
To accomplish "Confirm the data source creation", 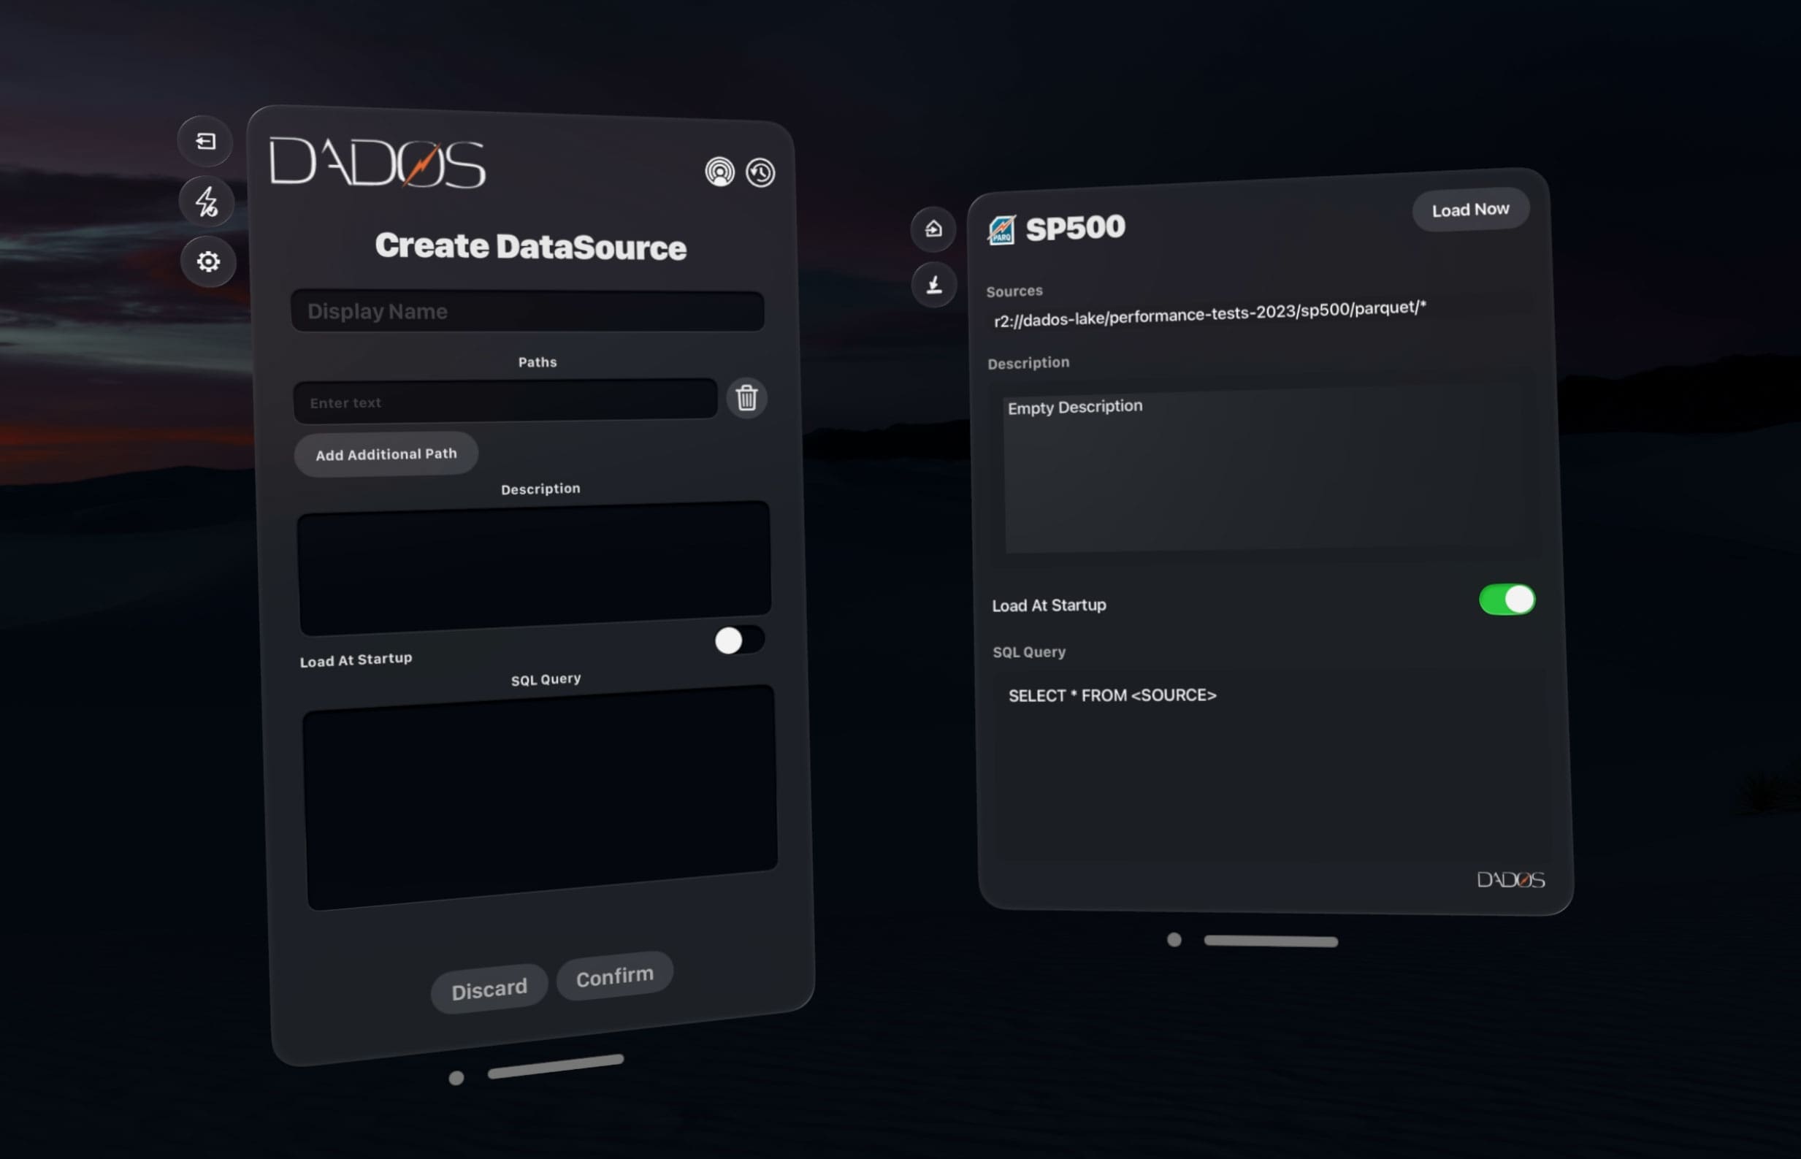I will [615, 976].
